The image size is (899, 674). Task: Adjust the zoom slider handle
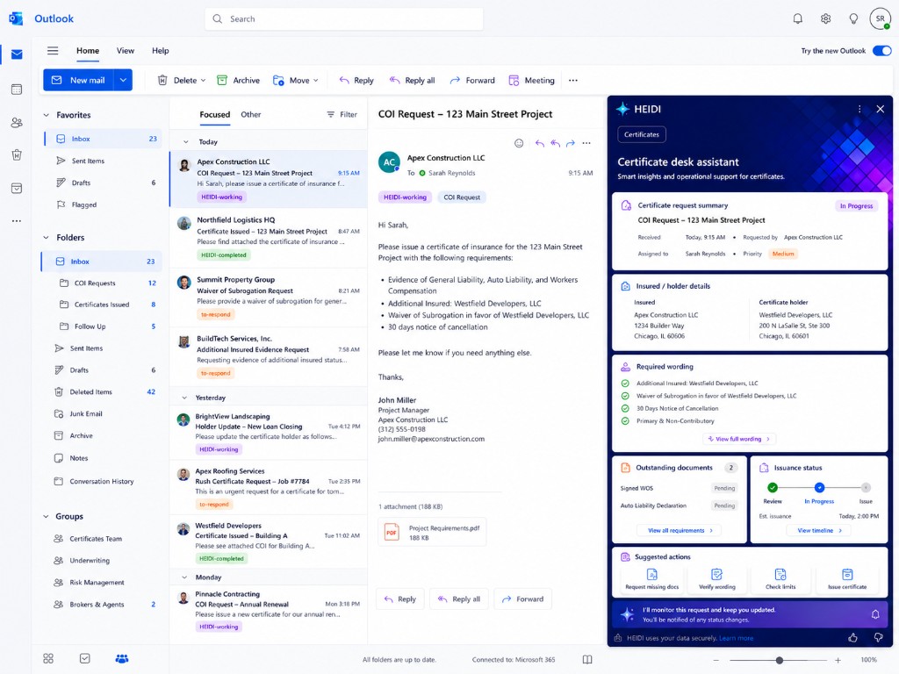(780, 660)
